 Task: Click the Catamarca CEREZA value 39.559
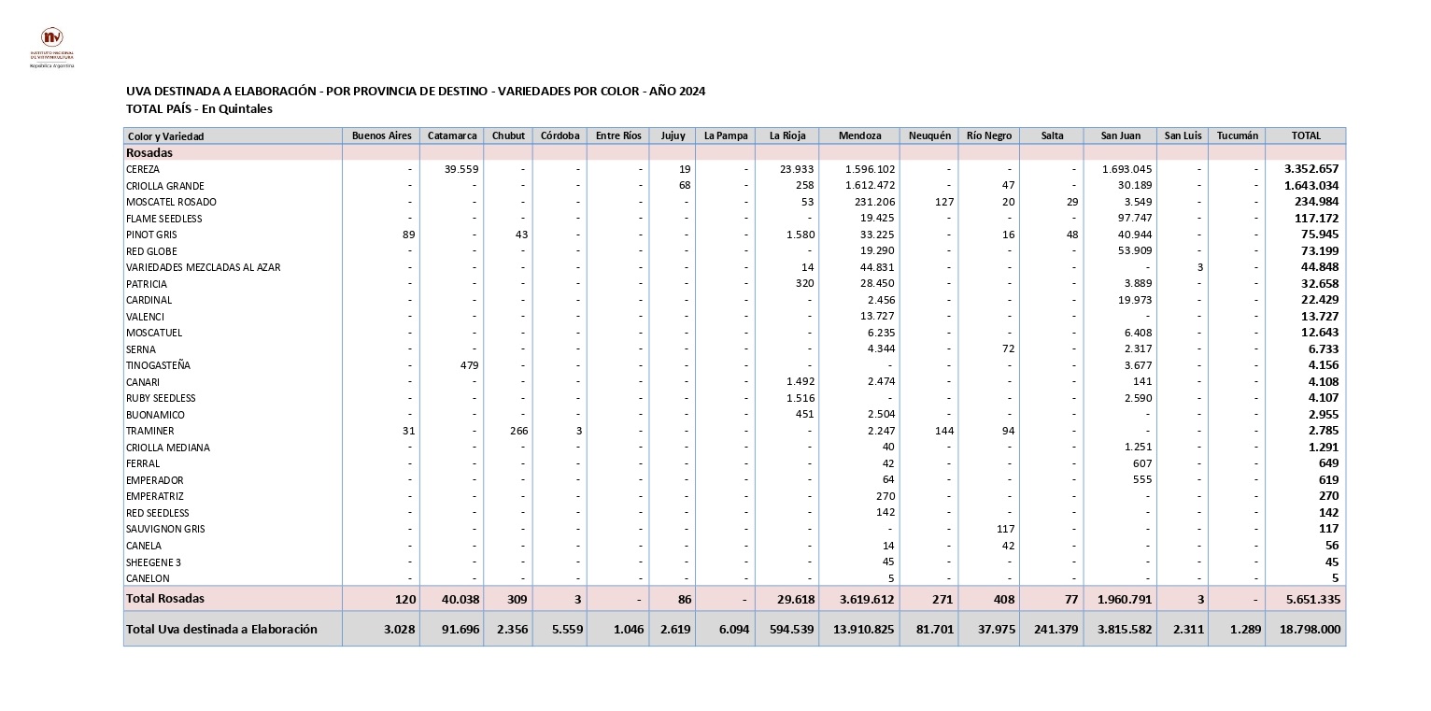(x=461, y=170)
